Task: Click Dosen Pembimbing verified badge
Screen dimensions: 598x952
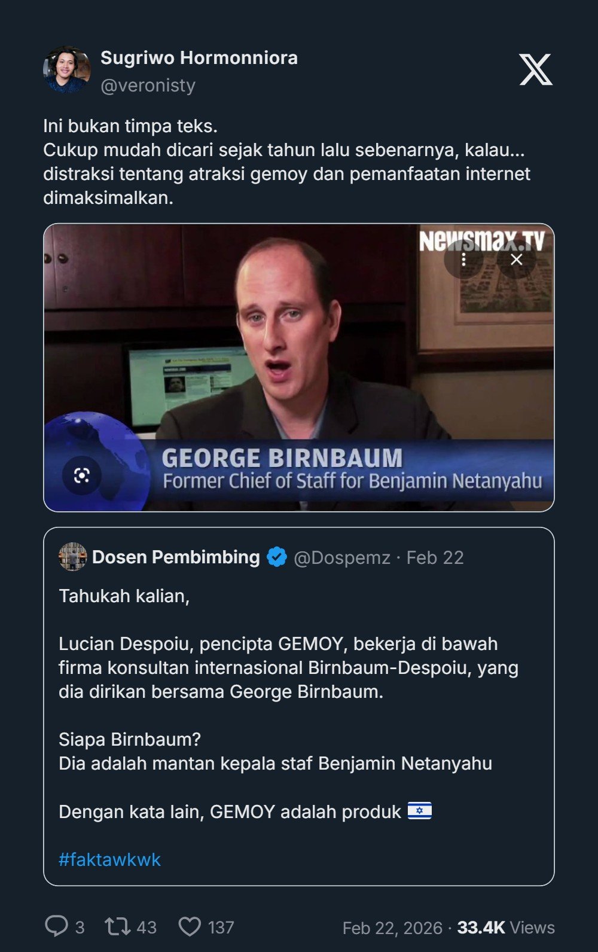Action: pyautogui.click(x=276, y=557)
